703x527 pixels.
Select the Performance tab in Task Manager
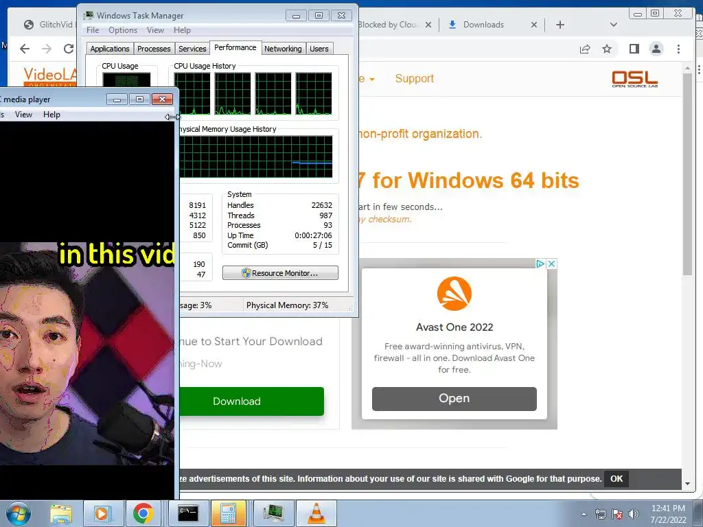click(x=235, y=47)
